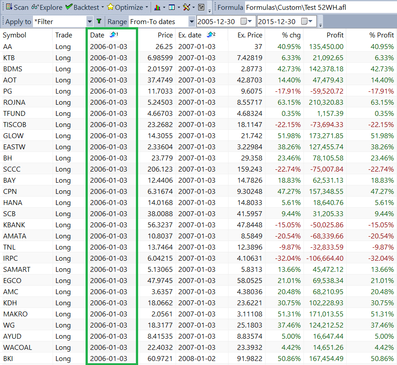Open the wrench and screwdriver tools icon
397x365 pixels.
click(x=187, y=7)
